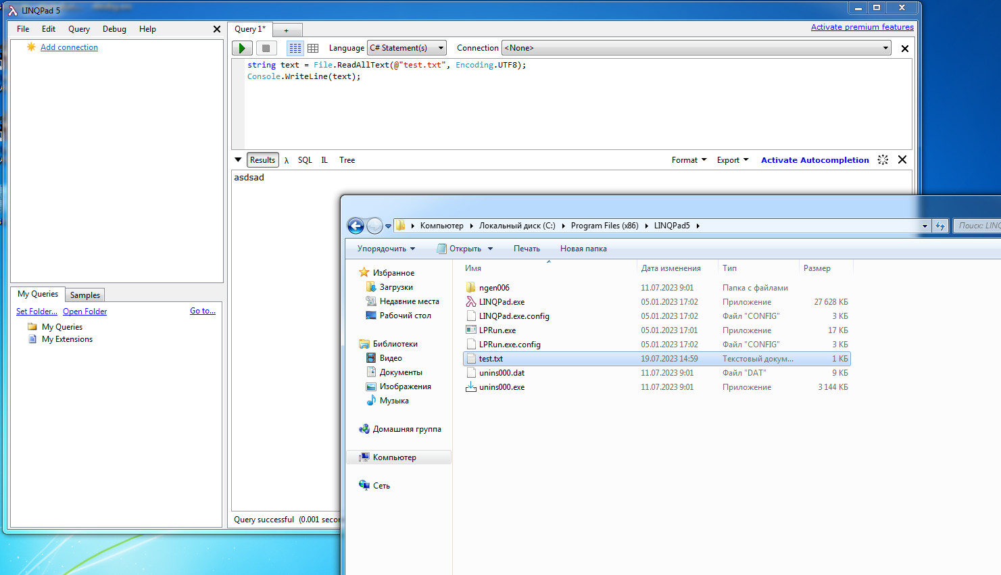The image size is (1001, 575).
Task: Click Activate Autocompletion link
Action: click(815, 160)
